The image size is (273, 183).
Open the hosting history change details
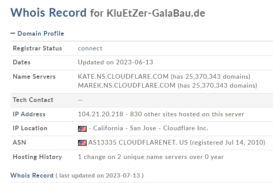click(x=151, y=157)
